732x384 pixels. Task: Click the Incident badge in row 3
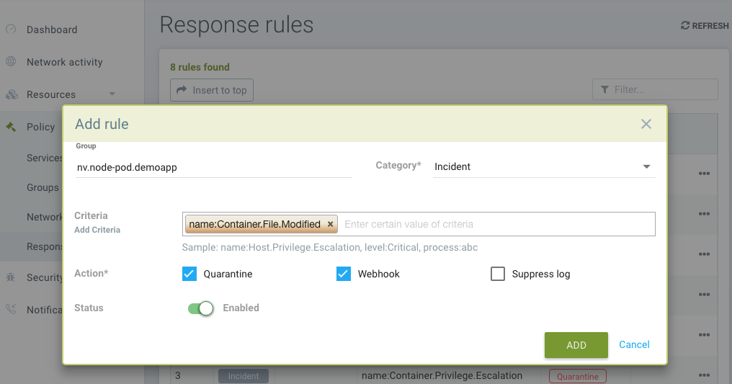[244, 375]
